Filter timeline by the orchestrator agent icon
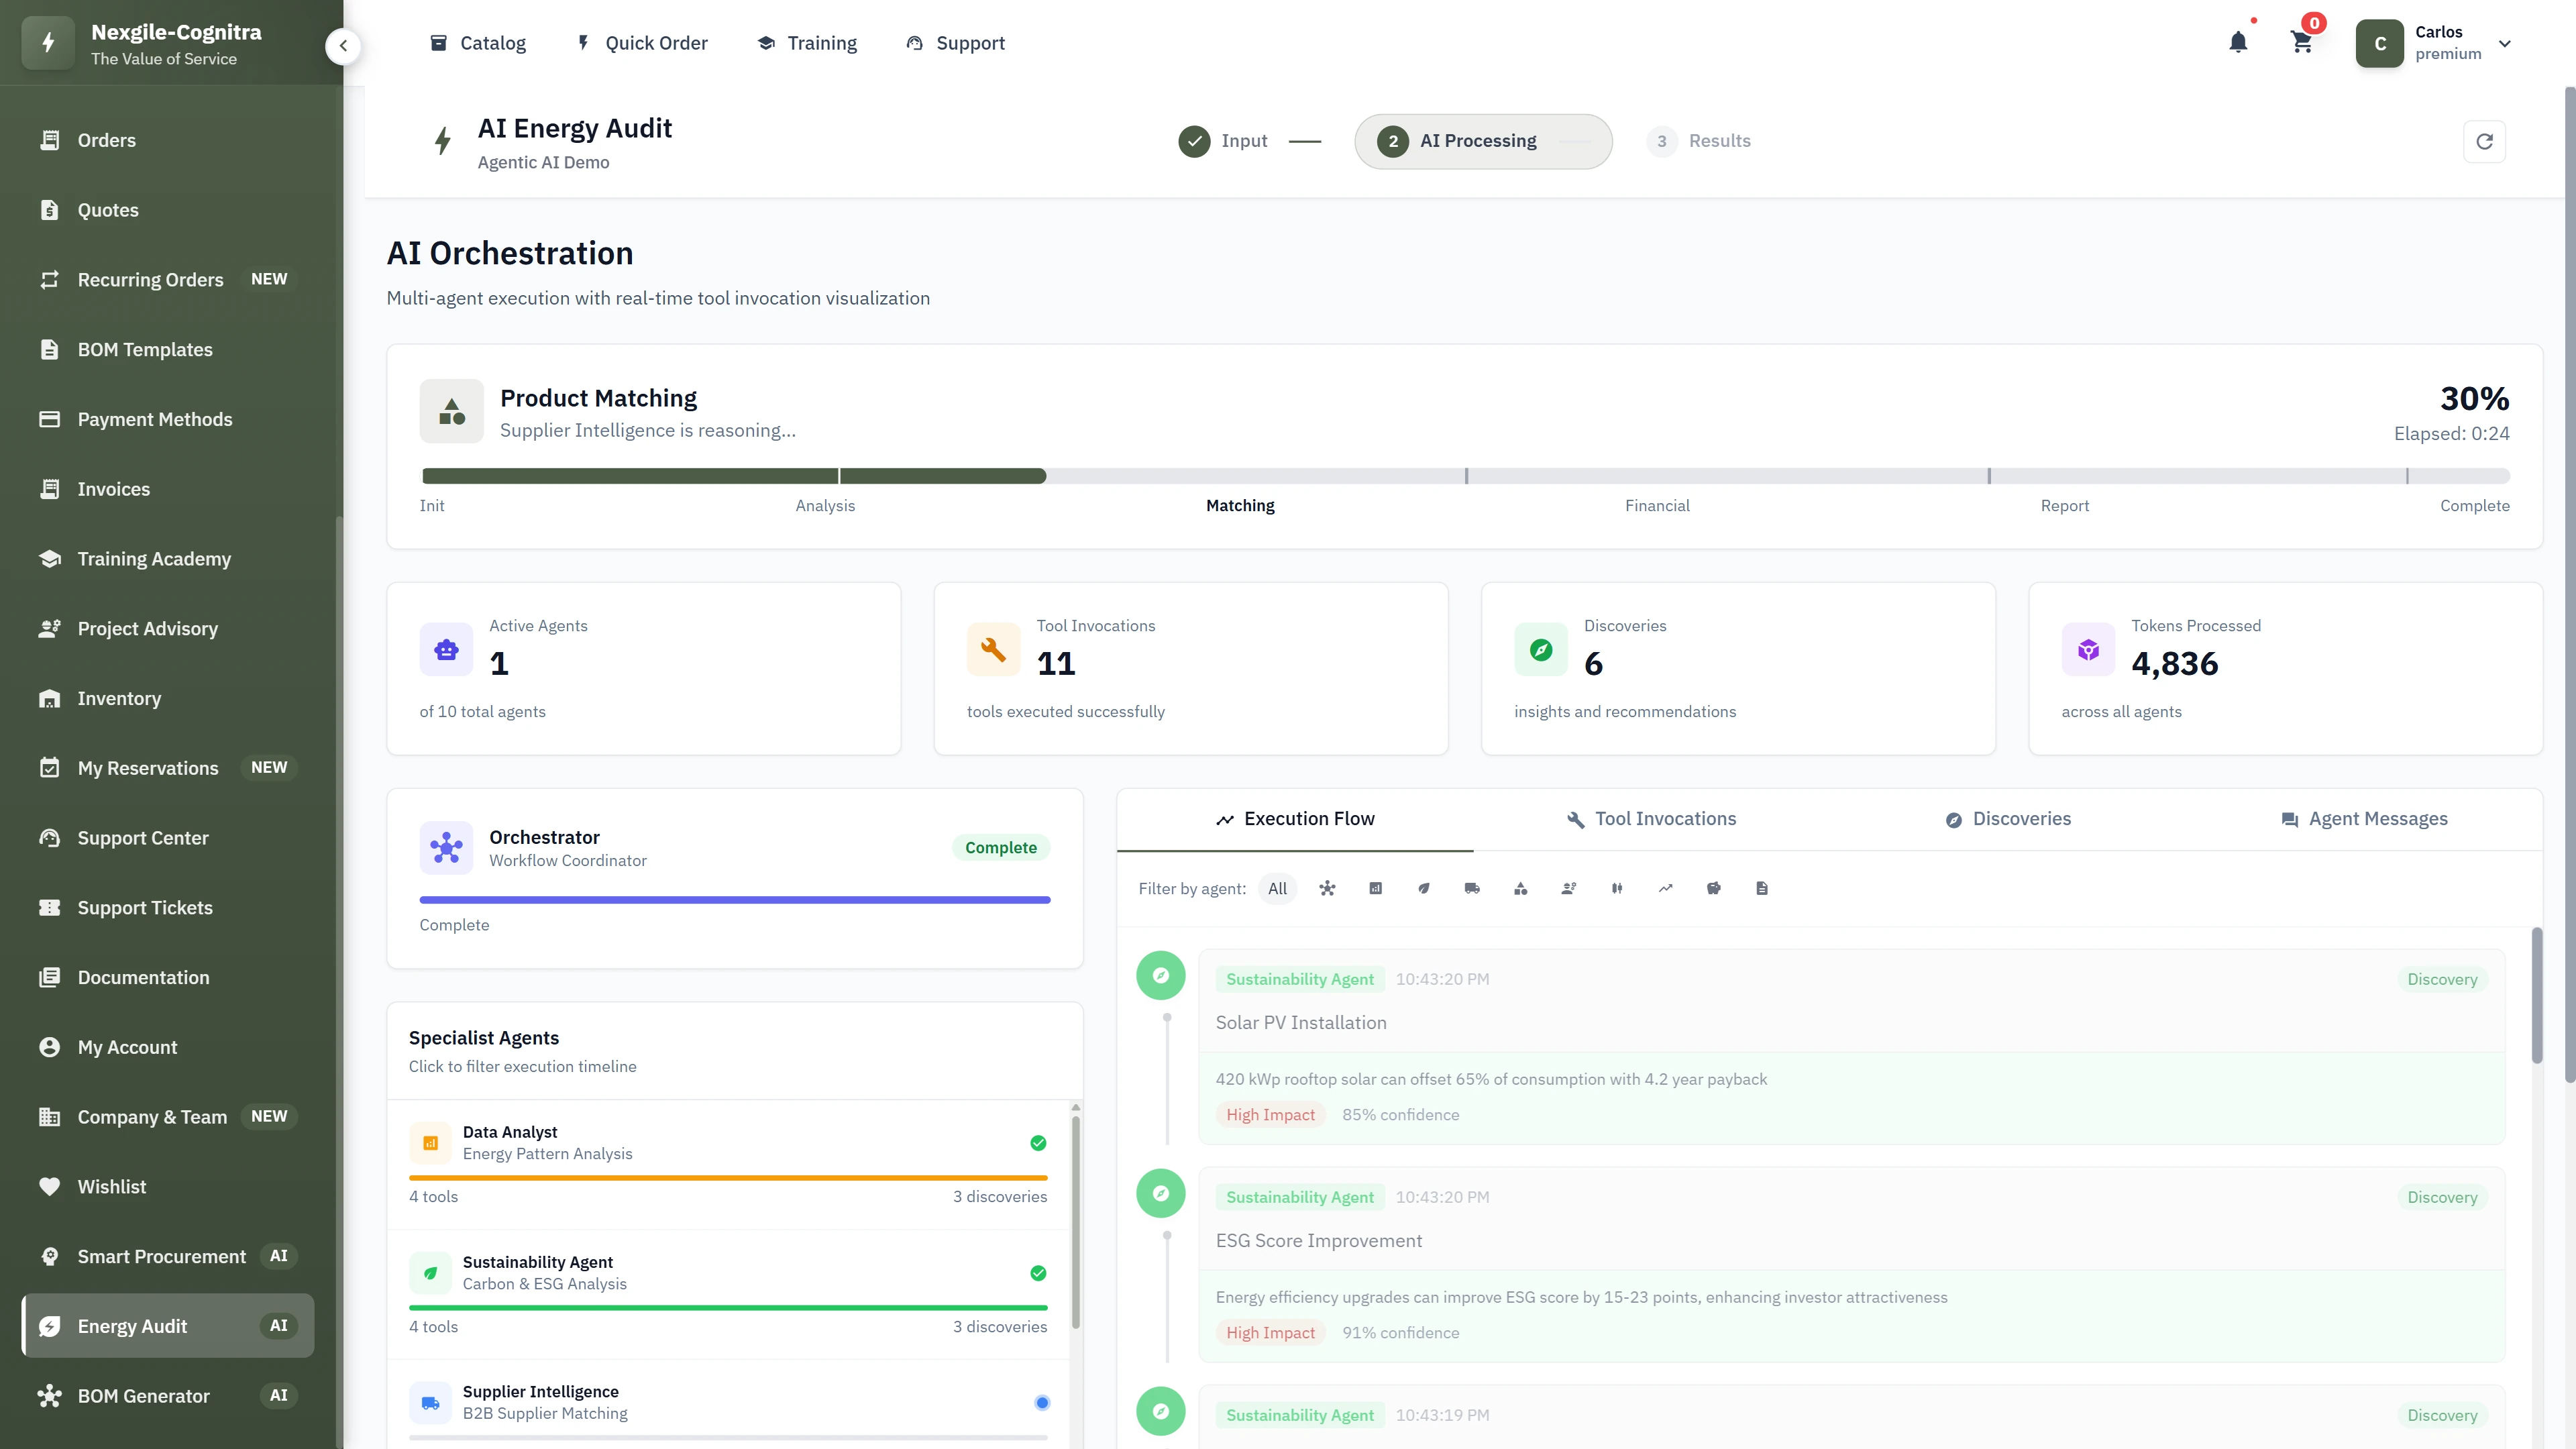The width and height of the screenshot is (2576, 1449). click(x=1327, y=888)
